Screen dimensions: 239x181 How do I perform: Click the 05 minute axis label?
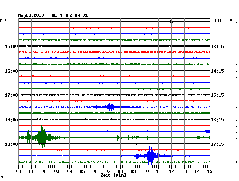coord(82,171)
